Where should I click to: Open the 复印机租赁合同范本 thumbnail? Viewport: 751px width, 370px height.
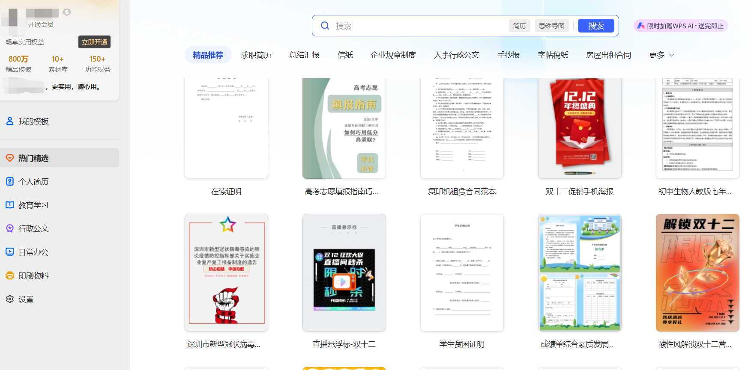tap(462, 128)
